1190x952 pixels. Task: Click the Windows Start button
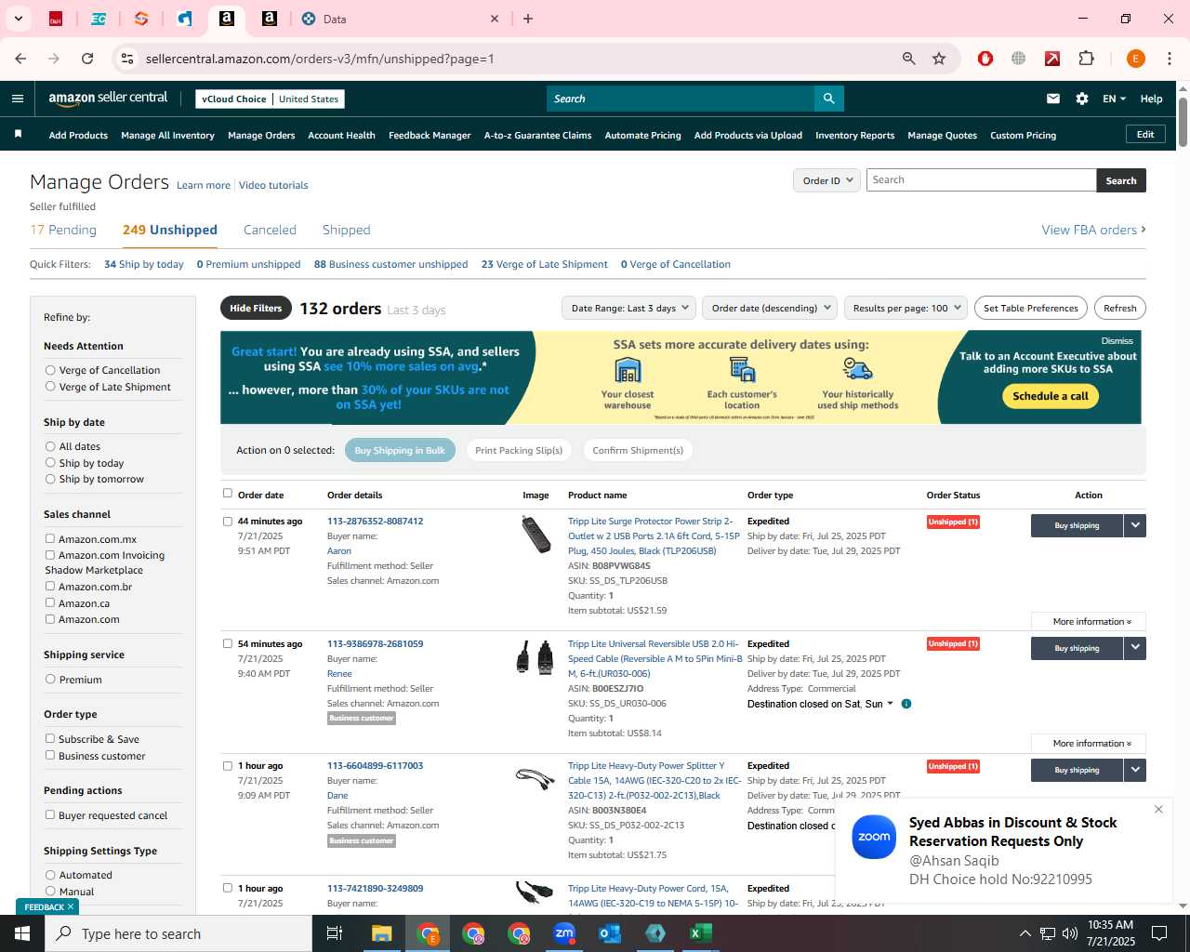(x=22, y=933)
